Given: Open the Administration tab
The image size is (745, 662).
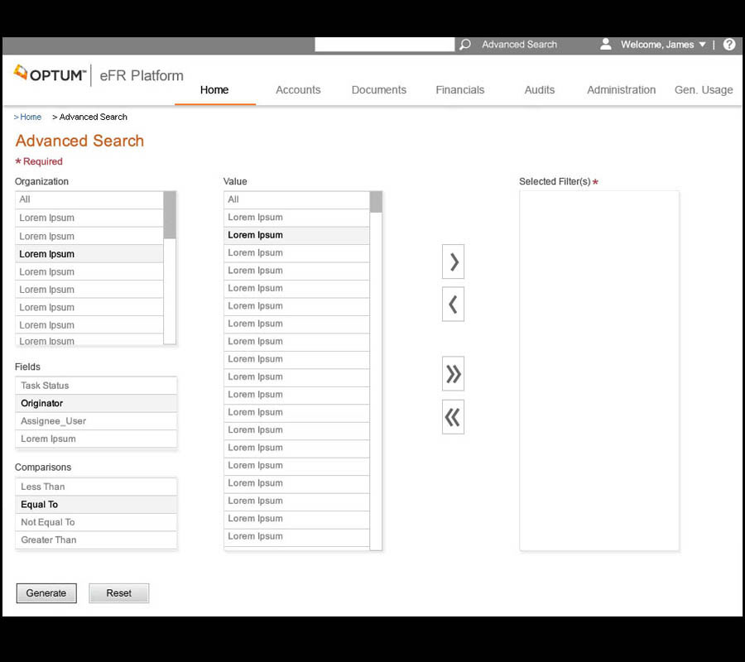Looking at the screenshot, I should 621,90.
